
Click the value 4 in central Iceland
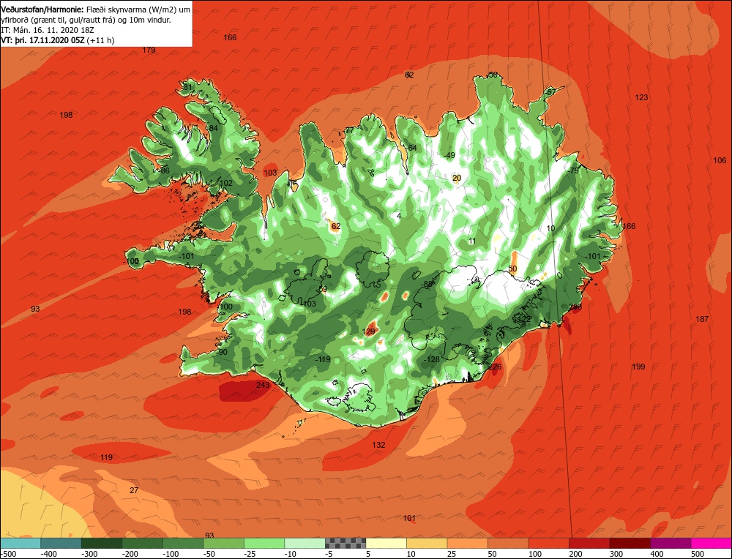click(399, 216)
